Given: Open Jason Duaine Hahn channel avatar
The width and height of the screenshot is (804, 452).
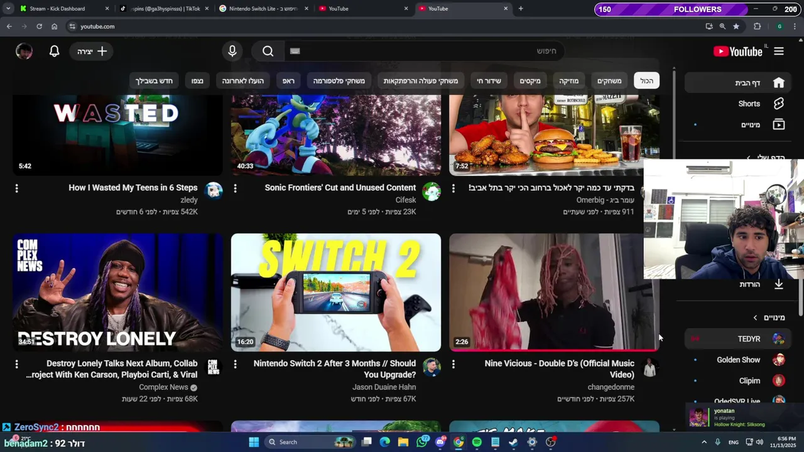Looking at the screenshot, I should tap(432, 367).
